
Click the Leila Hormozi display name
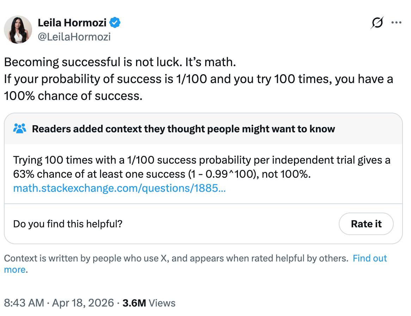point(72,23)
